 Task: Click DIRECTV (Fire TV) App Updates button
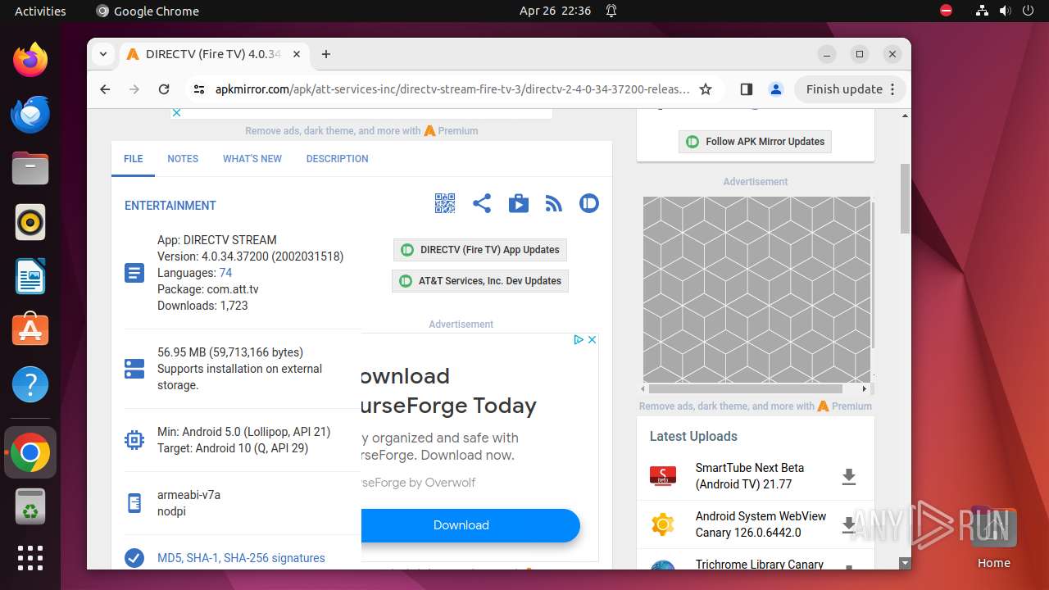point(480,250)
